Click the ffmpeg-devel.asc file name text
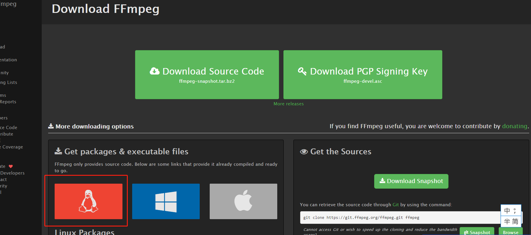Image resolution: width=531 pixels, height=235 pixels. 363,81
